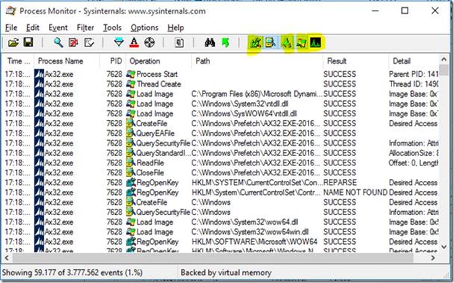This screenshot has height=283, width=454.
Task: Clear the display with the Clear icon
Action: click(x=89, y=43)
